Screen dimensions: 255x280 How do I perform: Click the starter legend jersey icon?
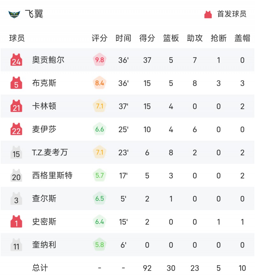coord(208,14)
